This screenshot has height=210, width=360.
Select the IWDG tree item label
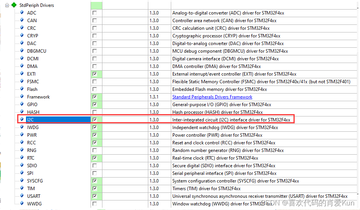33,128
